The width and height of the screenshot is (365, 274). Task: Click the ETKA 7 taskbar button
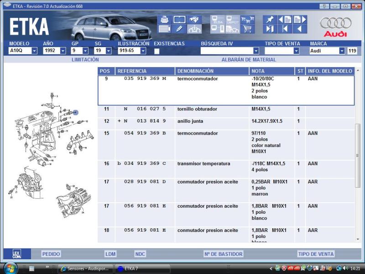[x=142, y=269]
